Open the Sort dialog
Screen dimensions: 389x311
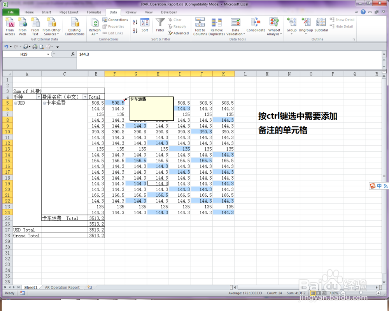coord(145,25)
